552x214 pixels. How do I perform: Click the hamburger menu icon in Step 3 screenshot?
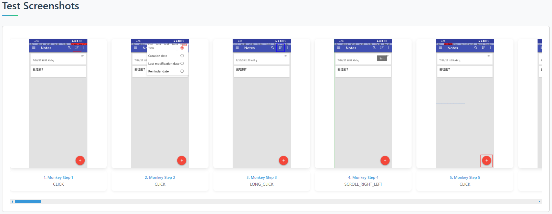(237, 48)
